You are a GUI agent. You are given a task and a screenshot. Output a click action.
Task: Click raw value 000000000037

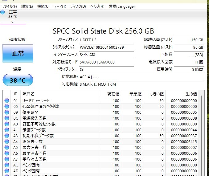(184, 136)
